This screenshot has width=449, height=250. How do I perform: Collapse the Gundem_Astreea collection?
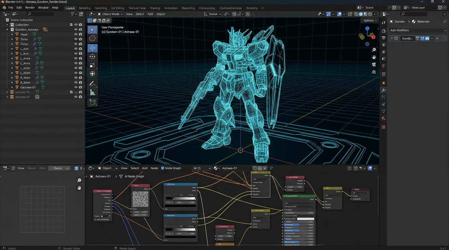pos(7,30)
